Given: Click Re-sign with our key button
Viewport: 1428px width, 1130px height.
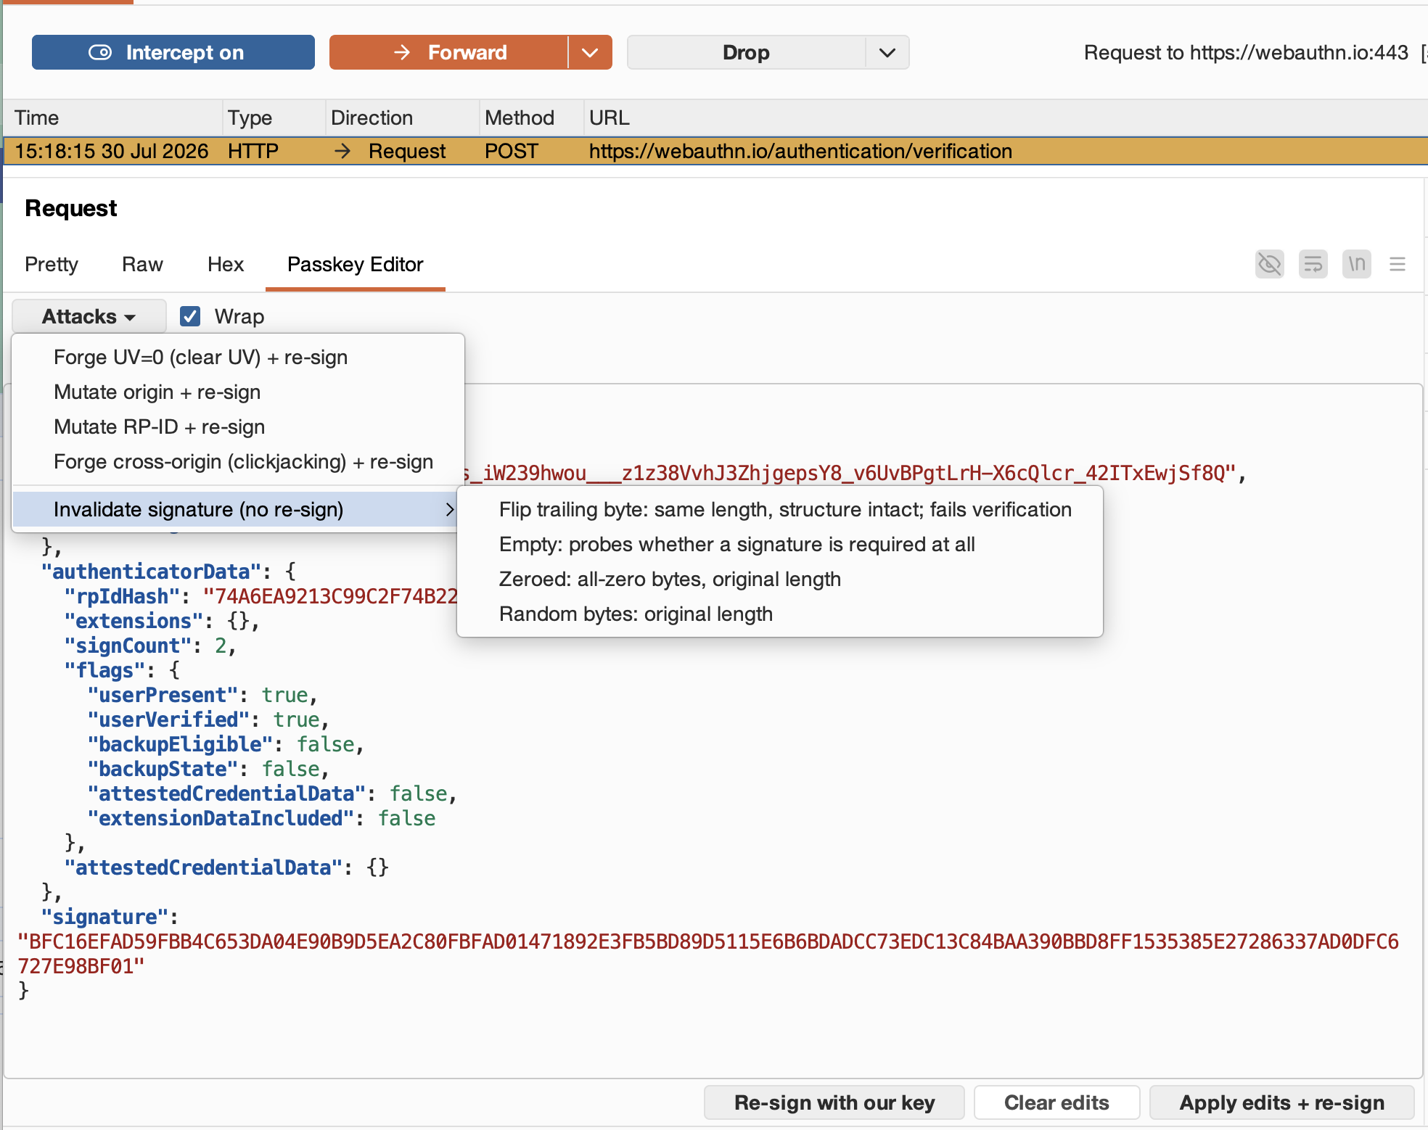Looking at the screenshot, I should point(834,1102).
